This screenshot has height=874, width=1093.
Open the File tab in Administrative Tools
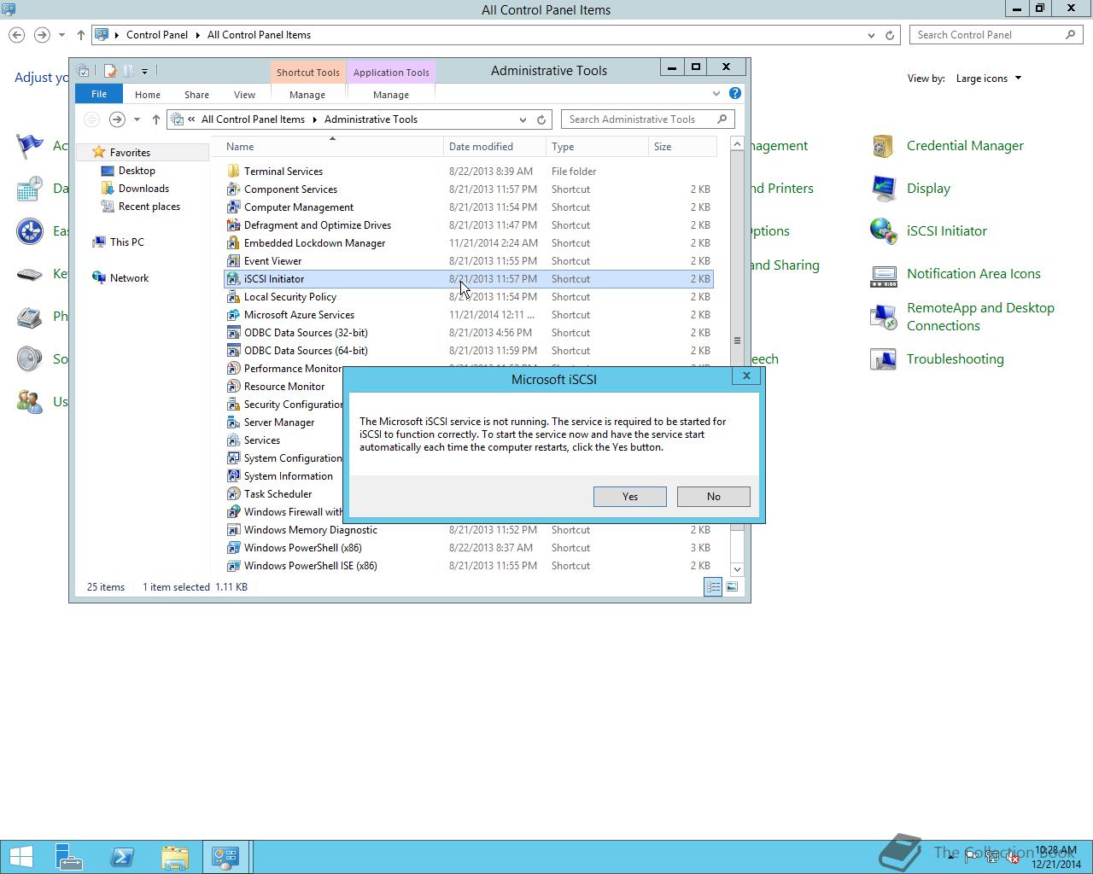click(99, 94)
